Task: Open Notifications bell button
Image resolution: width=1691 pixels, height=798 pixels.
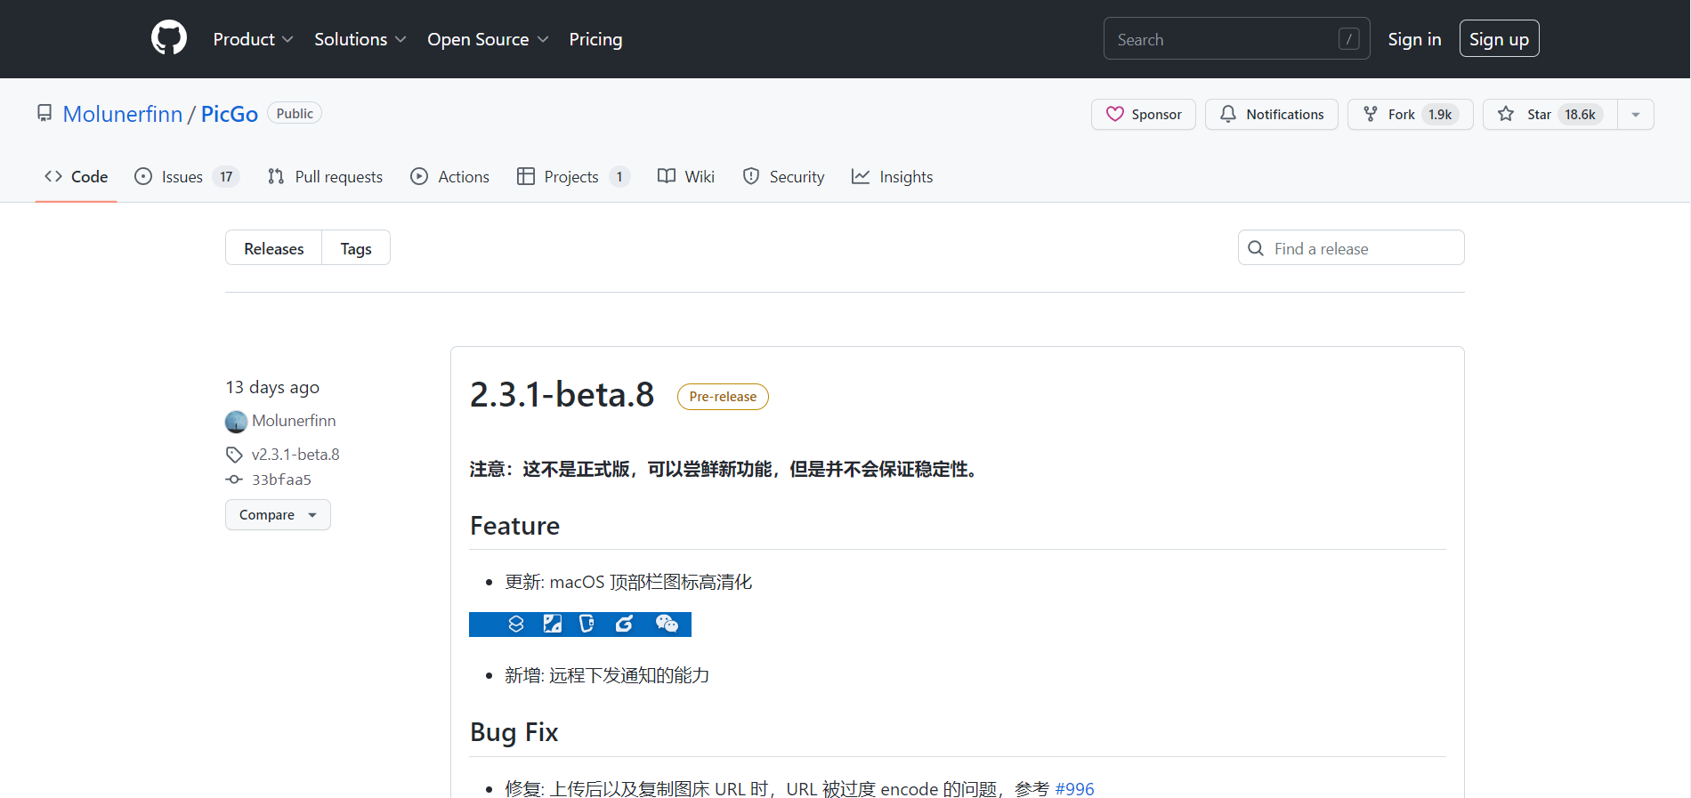Action: [x=1272, y=115]
